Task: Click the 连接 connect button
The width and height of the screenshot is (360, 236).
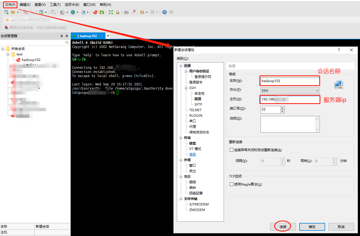Action: tap(283, 227)
